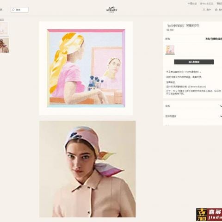Expand the first collapsible section chevron

221,106
